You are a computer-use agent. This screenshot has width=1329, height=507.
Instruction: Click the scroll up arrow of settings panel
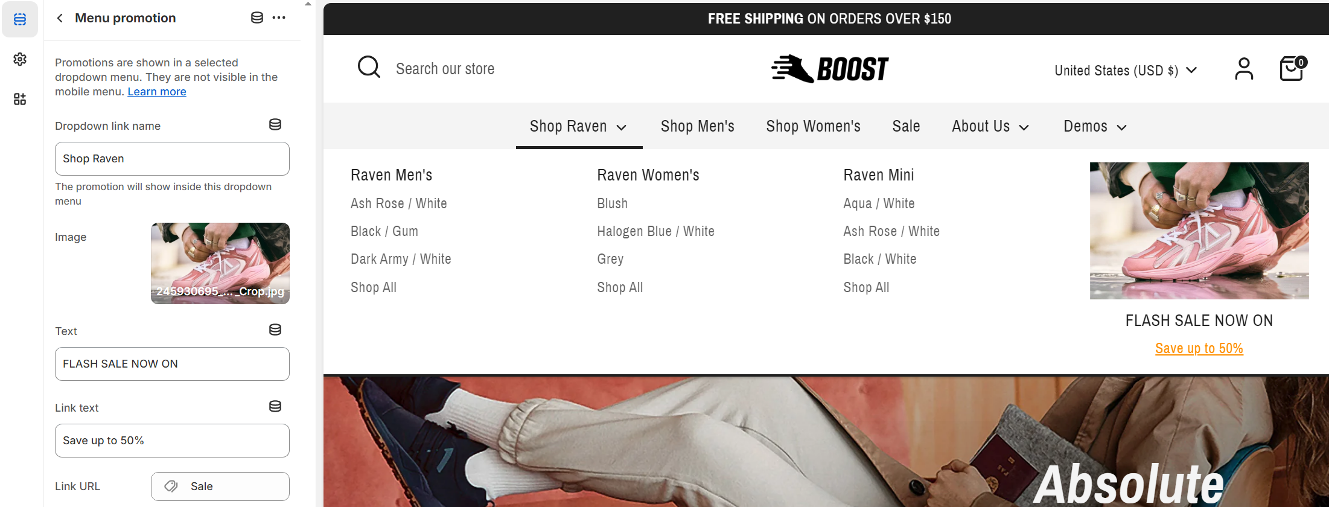coord(308,4)
